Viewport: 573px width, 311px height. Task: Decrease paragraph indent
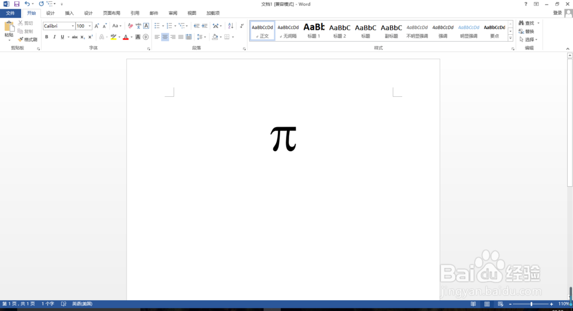tap(197, 26)
